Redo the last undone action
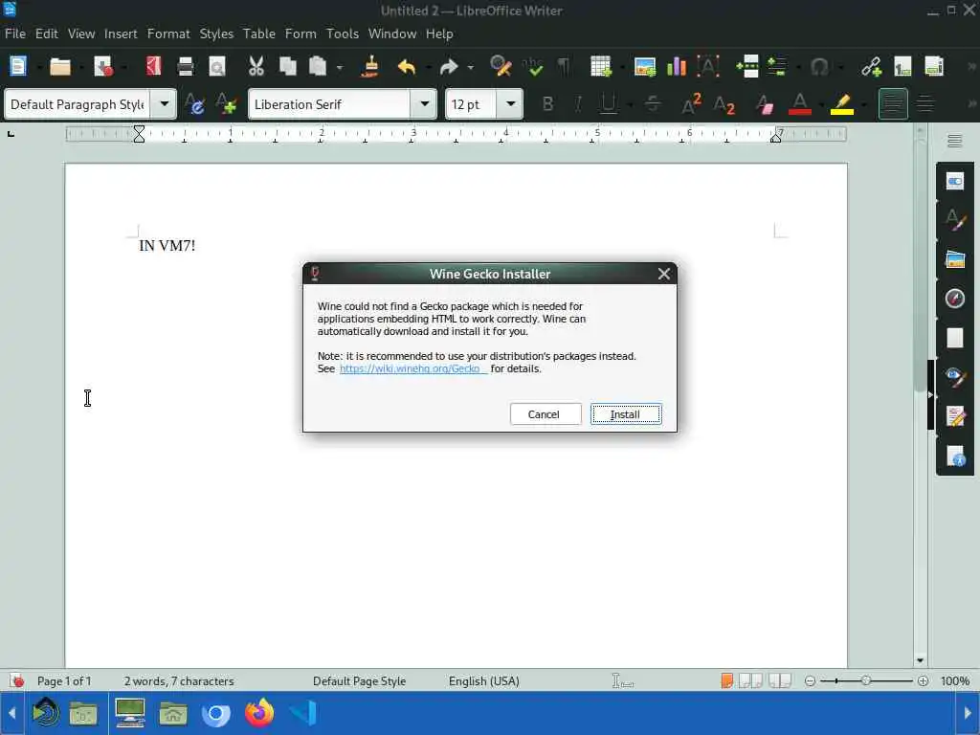 [x=449, y=66]
